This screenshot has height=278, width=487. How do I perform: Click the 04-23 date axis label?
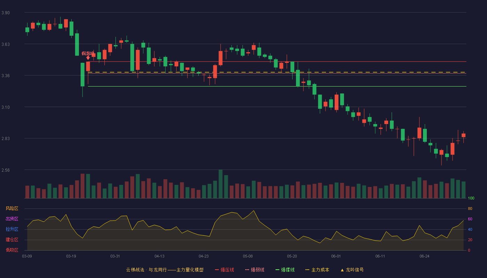pos(203,256)
